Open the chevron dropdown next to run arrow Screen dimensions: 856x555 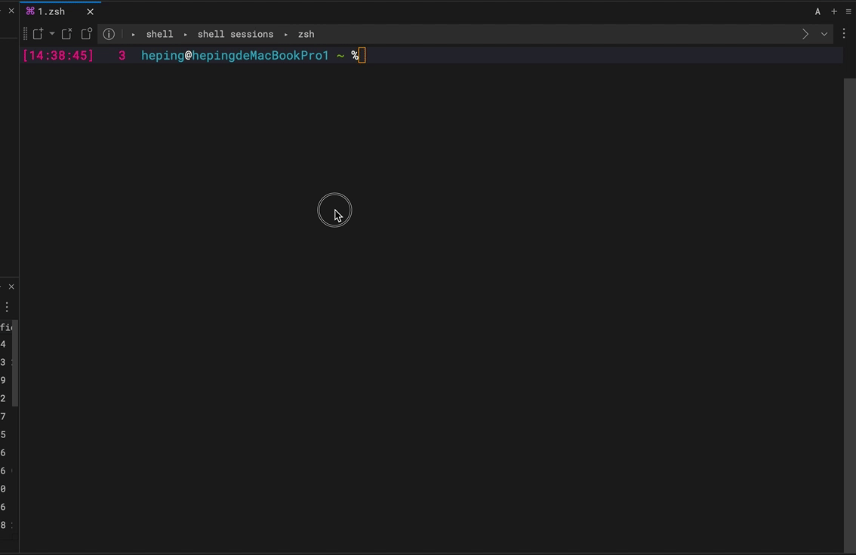tap(824, 34)
